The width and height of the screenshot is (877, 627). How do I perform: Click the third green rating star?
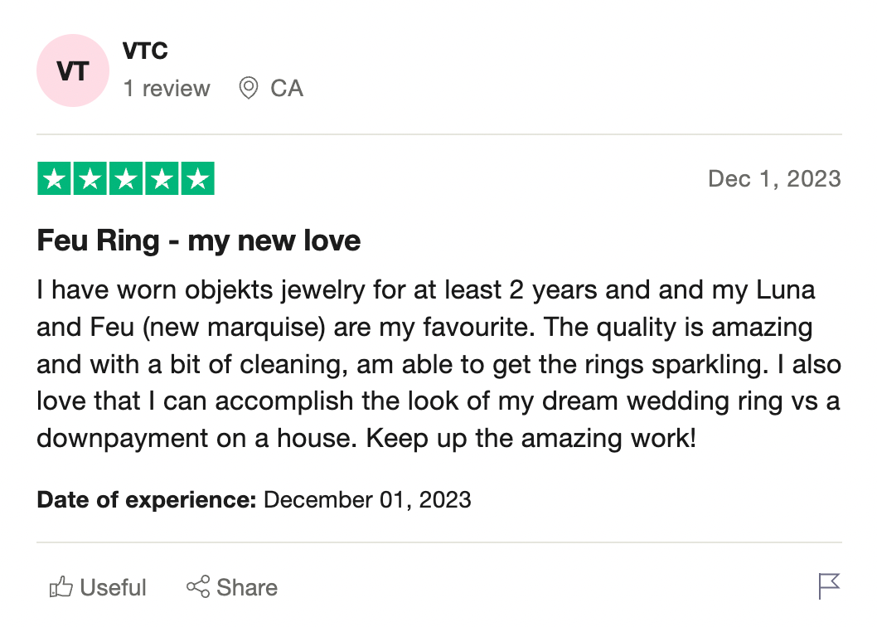tap(126, 179)
